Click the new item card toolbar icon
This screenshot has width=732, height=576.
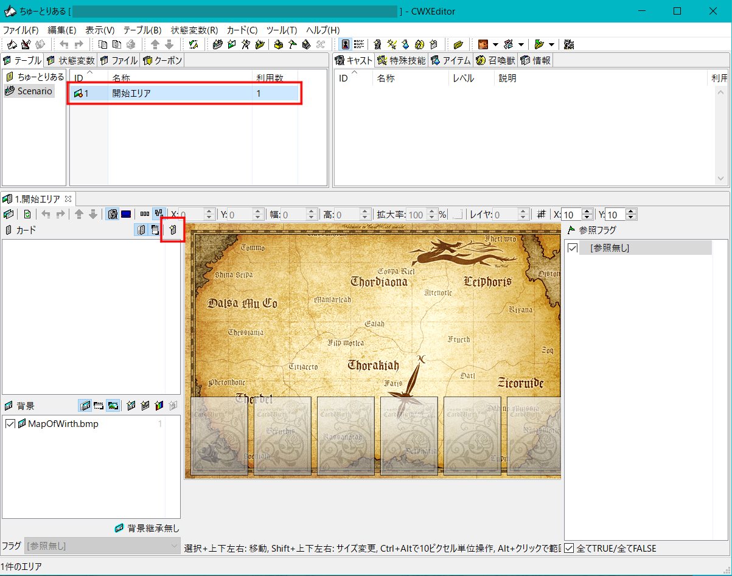click(x=405, y=44)
